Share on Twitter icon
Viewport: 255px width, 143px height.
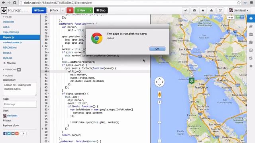[x=9, y=133]
